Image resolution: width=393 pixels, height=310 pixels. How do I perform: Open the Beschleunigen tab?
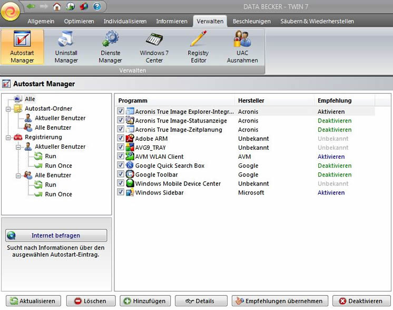tap(252, 21)
